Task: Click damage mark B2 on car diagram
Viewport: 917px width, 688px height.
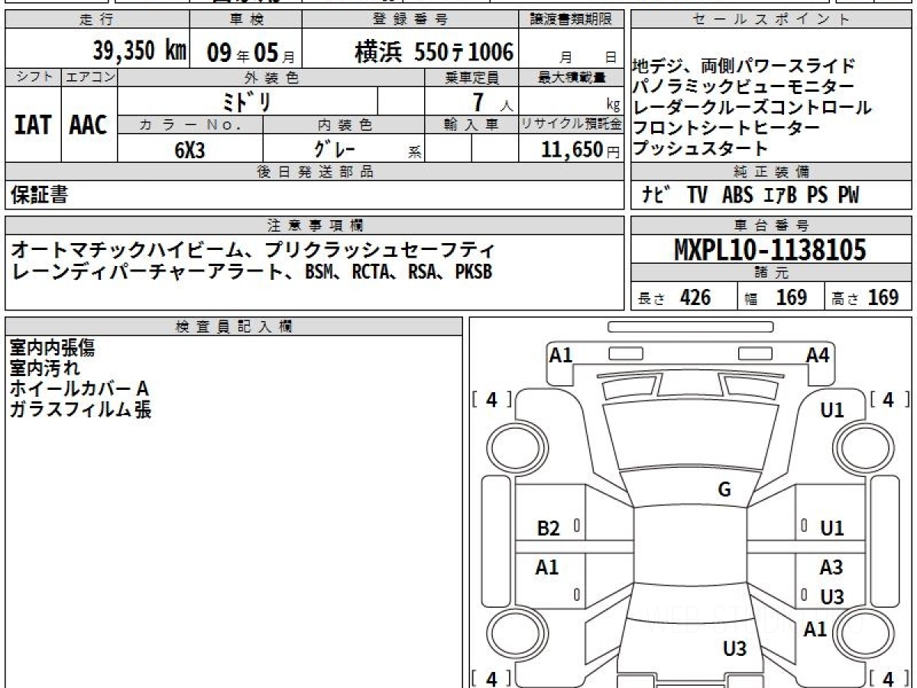Action: tap(548, 527)
